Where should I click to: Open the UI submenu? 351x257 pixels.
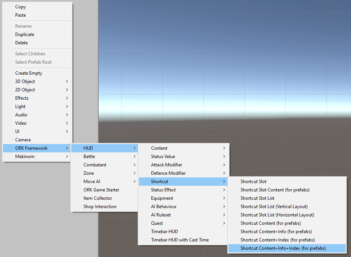tap(17, 131)
